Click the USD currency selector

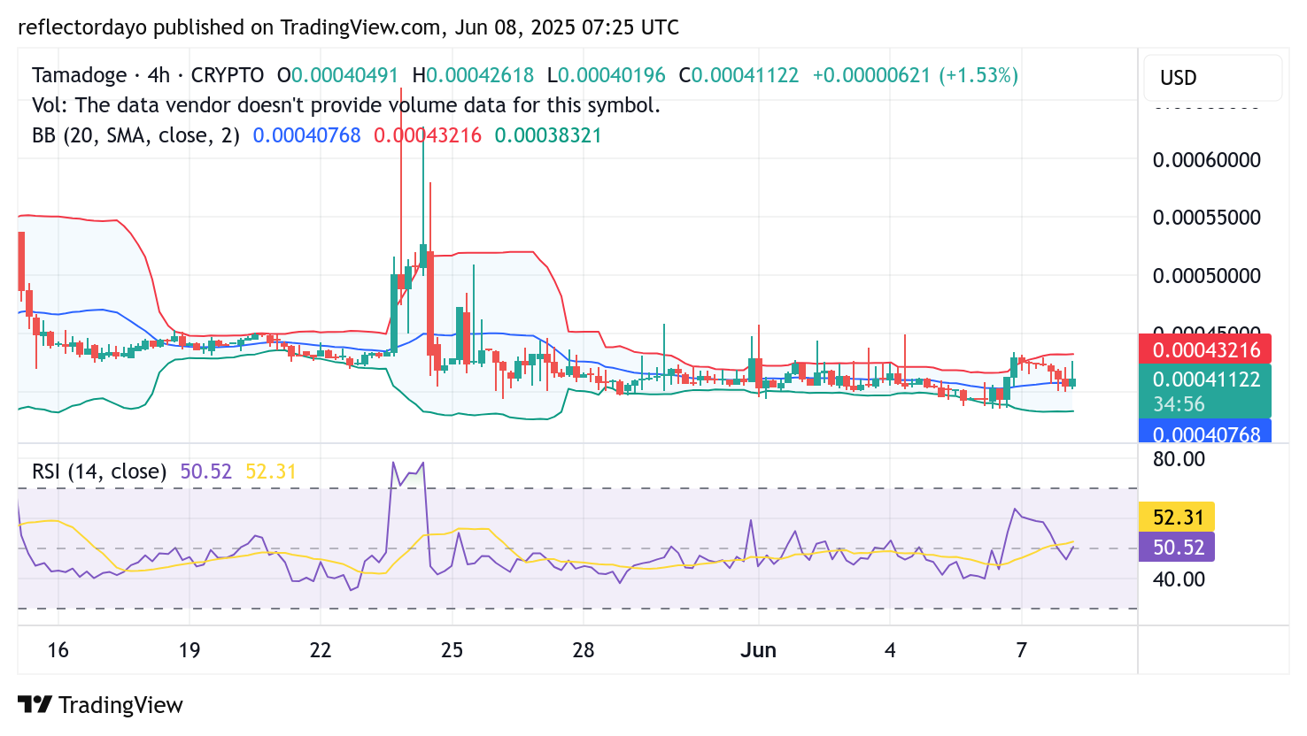(x=1212, y=78)
